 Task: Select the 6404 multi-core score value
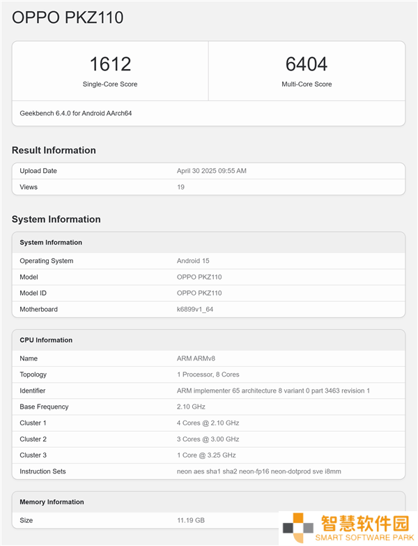[307, 64]
